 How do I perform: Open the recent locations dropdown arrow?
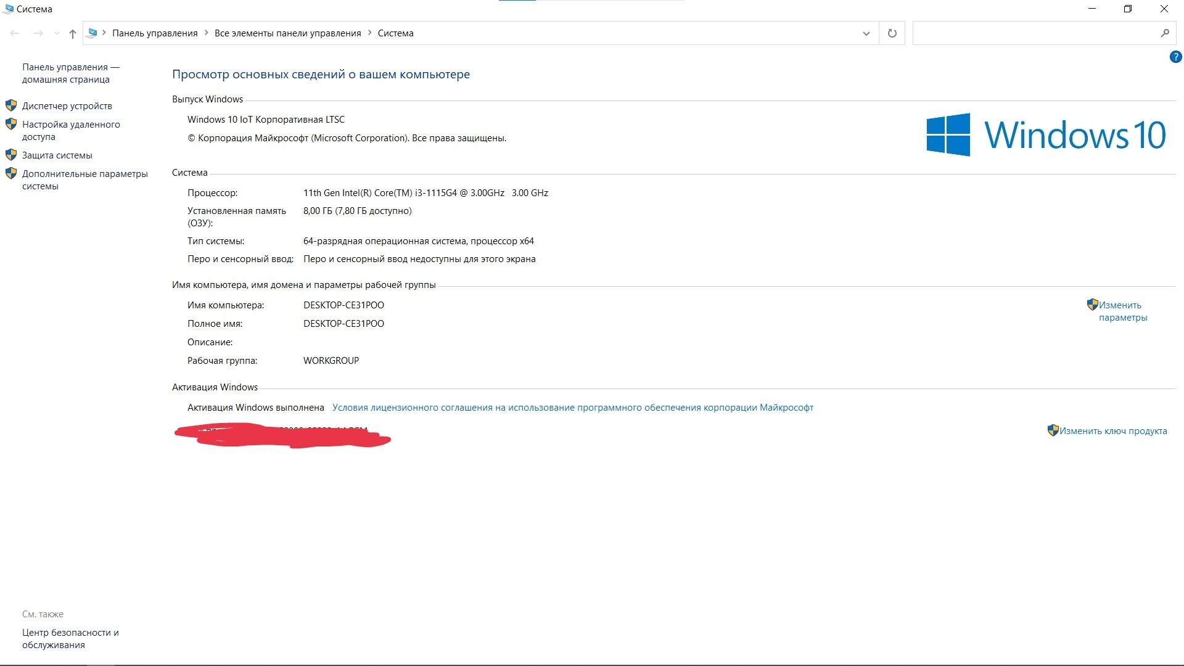(x=57, y=33)
